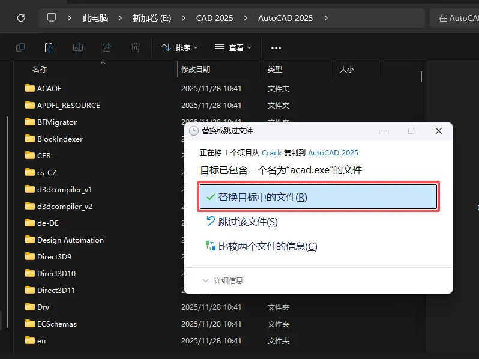Click the 文件夹 type cell for APDFL_RESOURCE
The image size is (479, 359).
click(279, 106)
